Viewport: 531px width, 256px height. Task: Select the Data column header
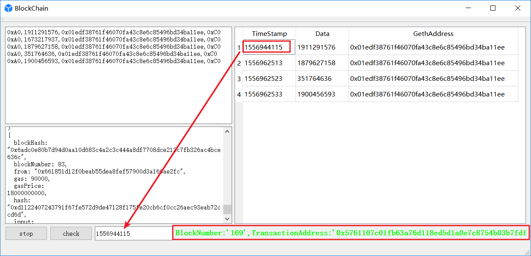pos(322,34)
